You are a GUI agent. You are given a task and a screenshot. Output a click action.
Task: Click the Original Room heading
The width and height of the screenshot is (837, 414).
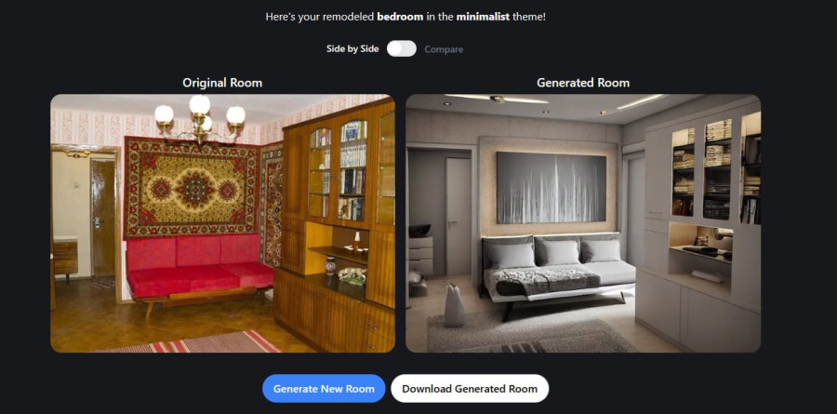(222, 83)
